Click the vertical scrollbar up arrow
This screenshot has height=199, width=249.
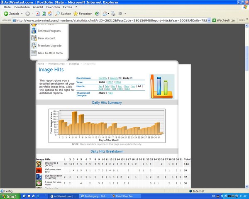(x=247, y=26)
